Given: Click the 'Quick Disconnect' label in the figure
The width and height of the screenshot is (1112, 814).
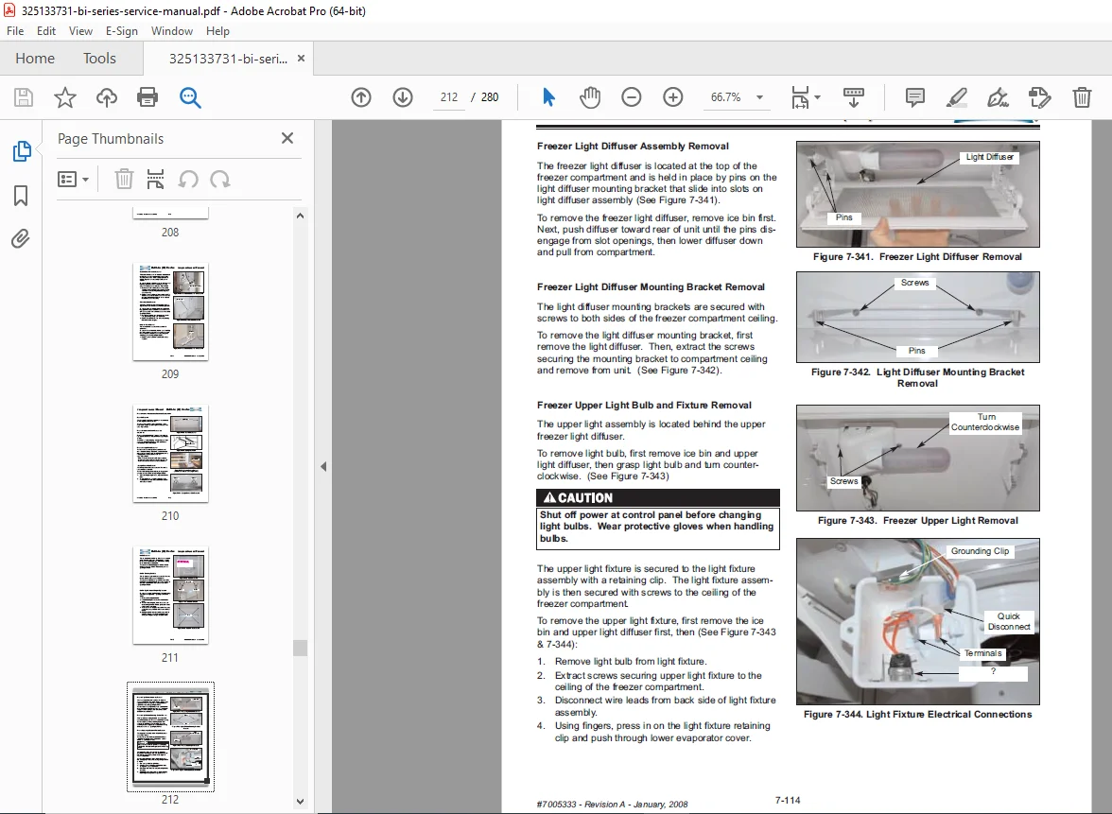Looking at the screenshot, I should (1008, 621).
